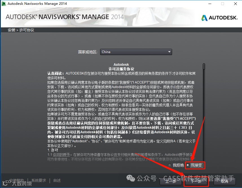Open the 系统要求 system requirements link
The width and height of the screenshot is (242, 188).
pyautogui.click(x=39, y=180)
